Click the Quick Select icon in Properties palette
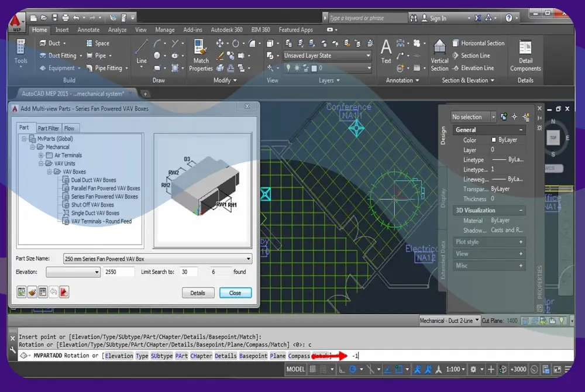The image size is (585, 392). pos(526,117)
